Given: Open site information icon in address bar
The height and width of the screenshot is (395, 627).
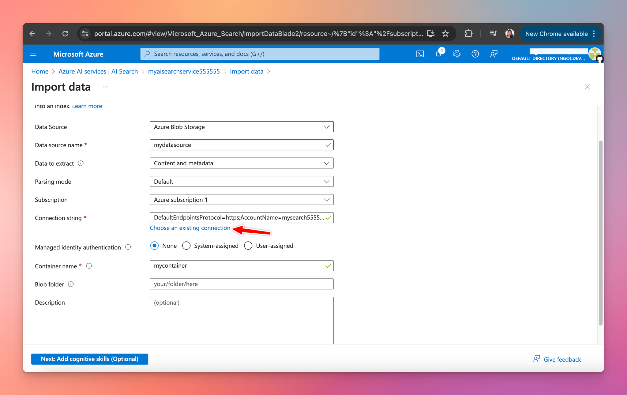Looking at the screenshot, I should (85, 34).
